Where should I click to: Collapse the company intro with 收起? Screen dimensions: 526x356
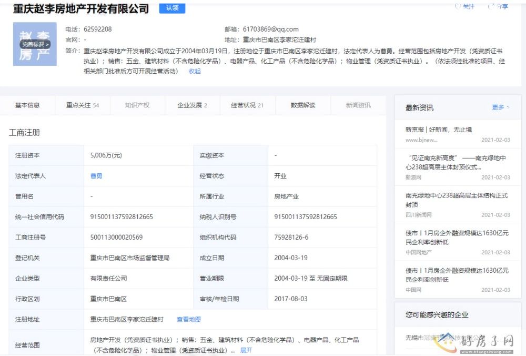[x=194, y=71]
